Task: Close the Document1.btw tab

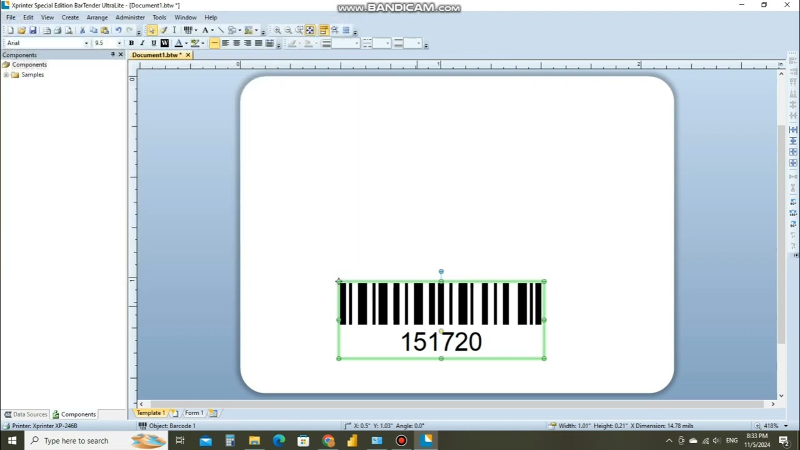Action: tap(187, 55)
